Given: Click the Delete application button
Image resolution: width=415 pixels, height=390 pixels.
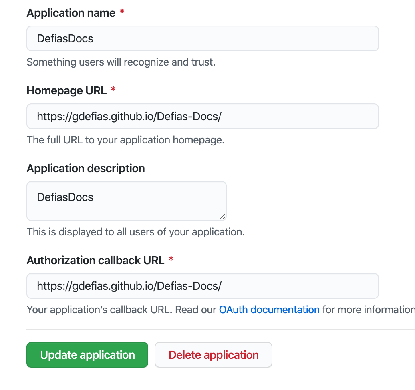Looking at the screenshot, I should [213, 355].
